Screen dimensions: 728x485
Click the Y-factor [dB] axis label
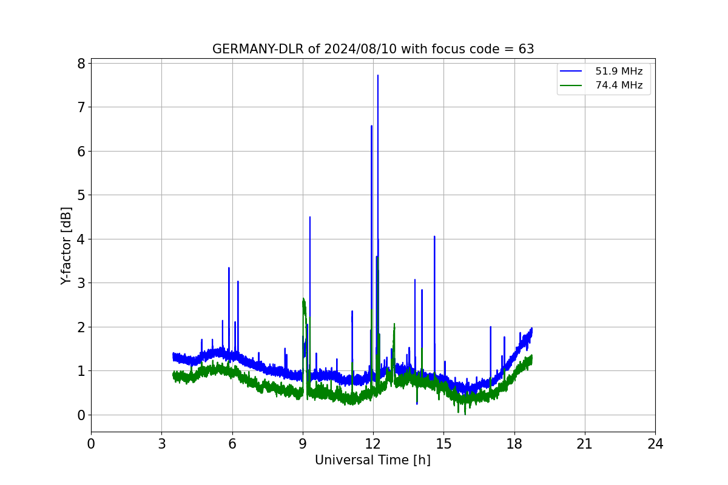(67, 246)
